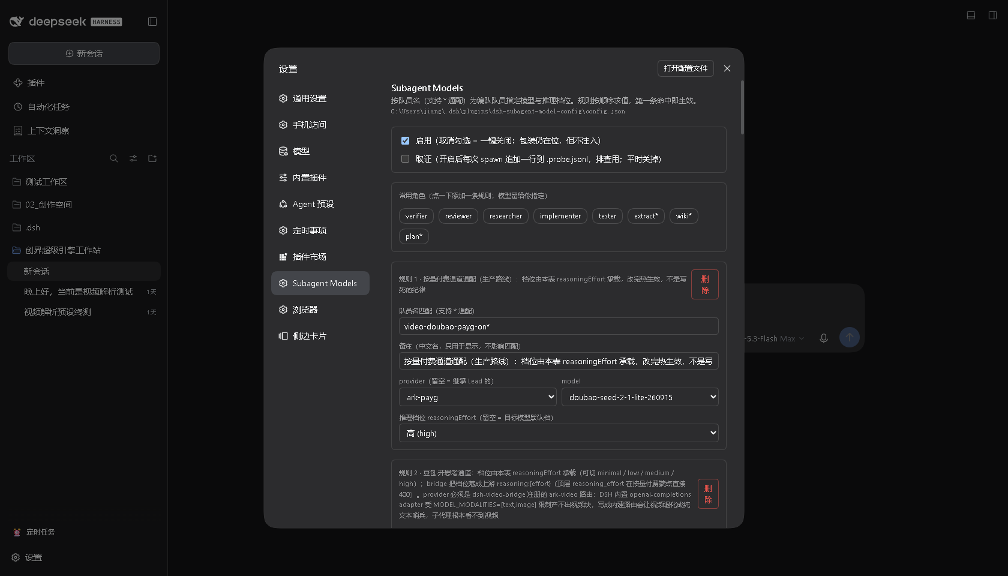Click the gear icon next to 浏览器
The height and width of the screenshot is (576, 1008).
[283, 310]
